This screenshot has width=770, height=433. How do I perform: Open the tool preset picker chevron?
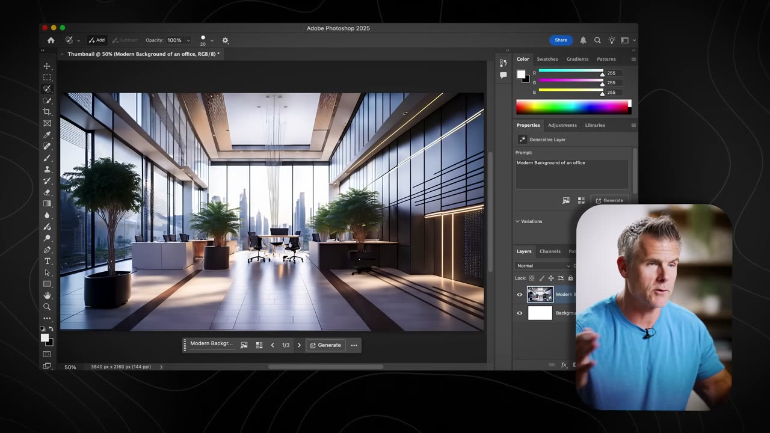(x=78, y=41)
